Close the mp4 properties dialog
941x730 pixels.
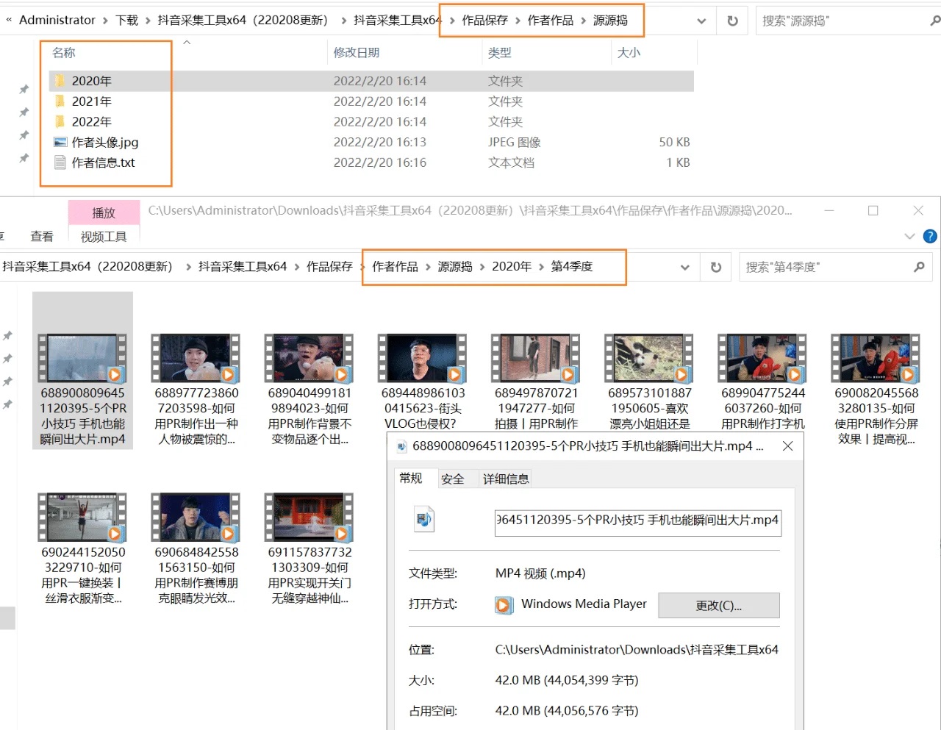pos(787,446)
